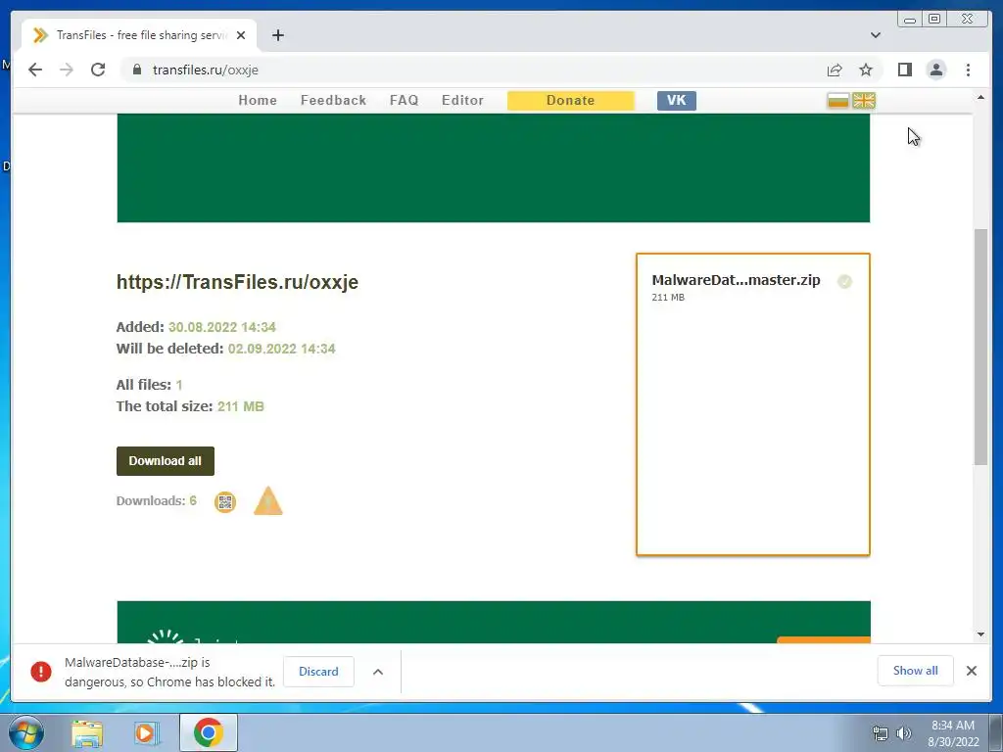Click the https://TransFiles.ru/oxxje link heading

click(237, 282)
